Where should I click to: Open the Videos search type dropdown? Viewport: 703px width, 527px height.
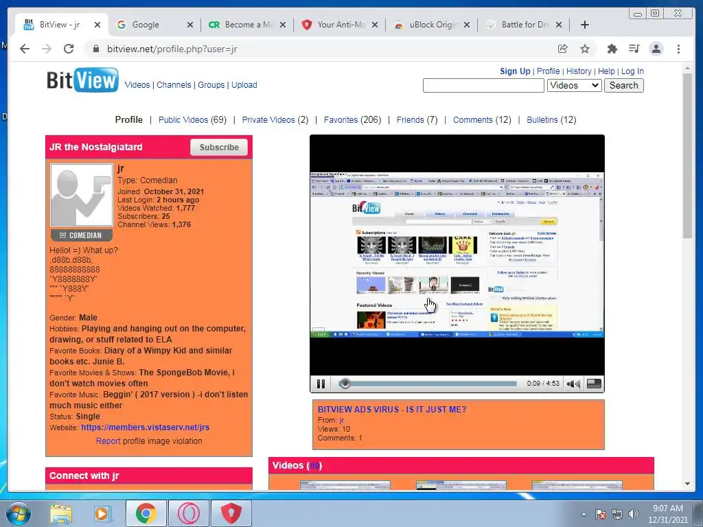pos(575,85)
